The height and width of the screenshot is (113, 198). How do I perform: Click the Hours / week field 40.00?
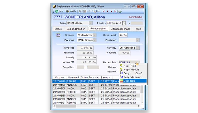coord(123,35)
